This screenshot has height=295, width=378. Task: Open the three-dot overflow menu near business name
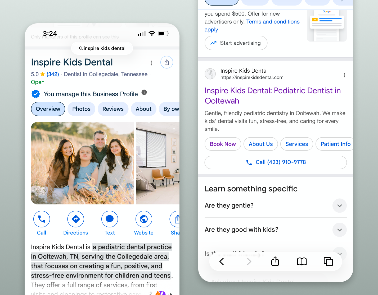(151, 63)
